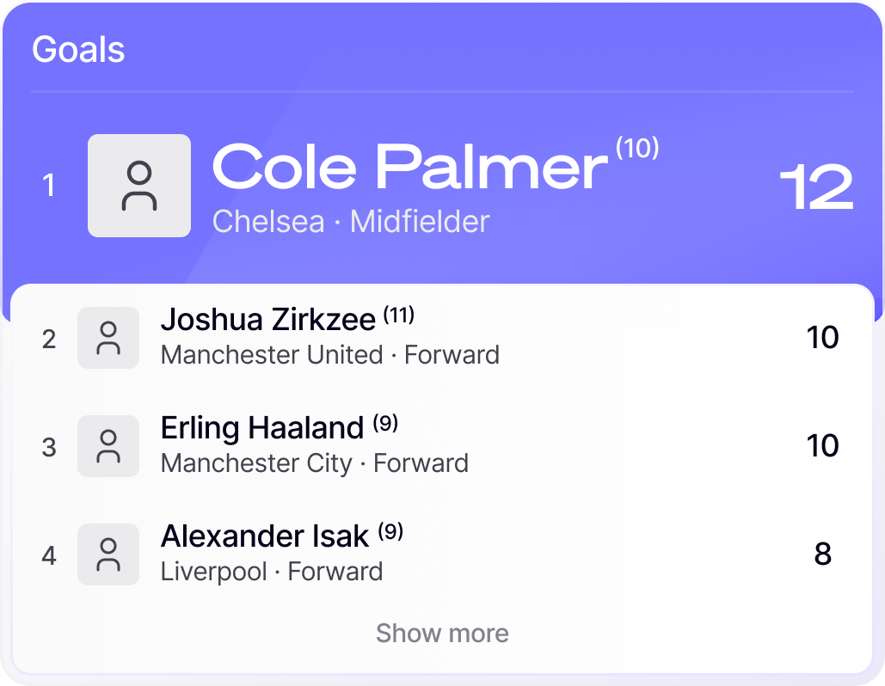Expand list with Show more

(442, 634)
